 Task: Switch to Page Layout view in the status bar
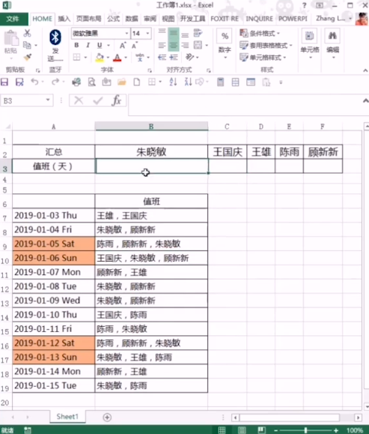tap(242, 430)
